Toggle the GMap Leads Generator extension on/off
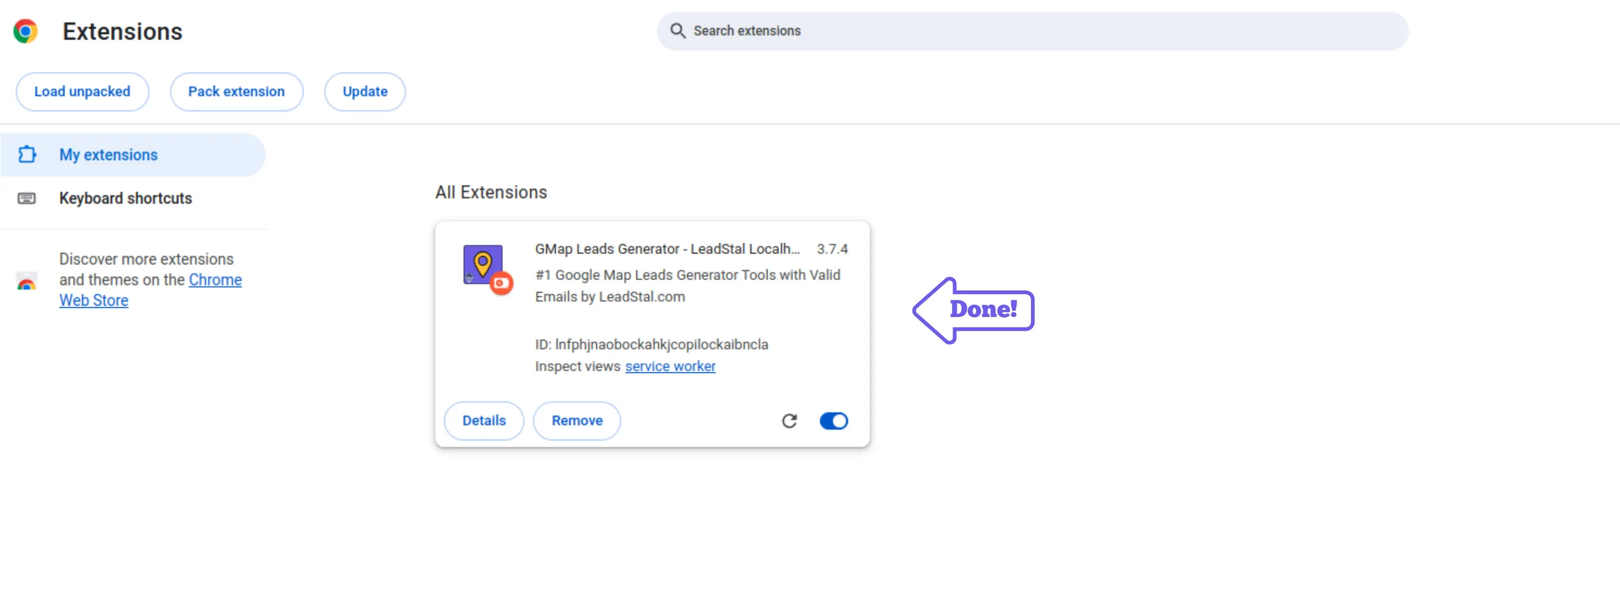Image resolution: width=1620 pixels, height=607 pixels. click(835, 420)
